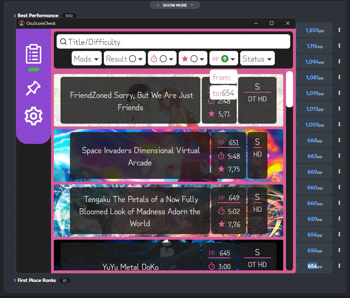Open the score list clipboard icon
Image resolution: width=350 pixels, height=298 pixels.
pos(34,54)
